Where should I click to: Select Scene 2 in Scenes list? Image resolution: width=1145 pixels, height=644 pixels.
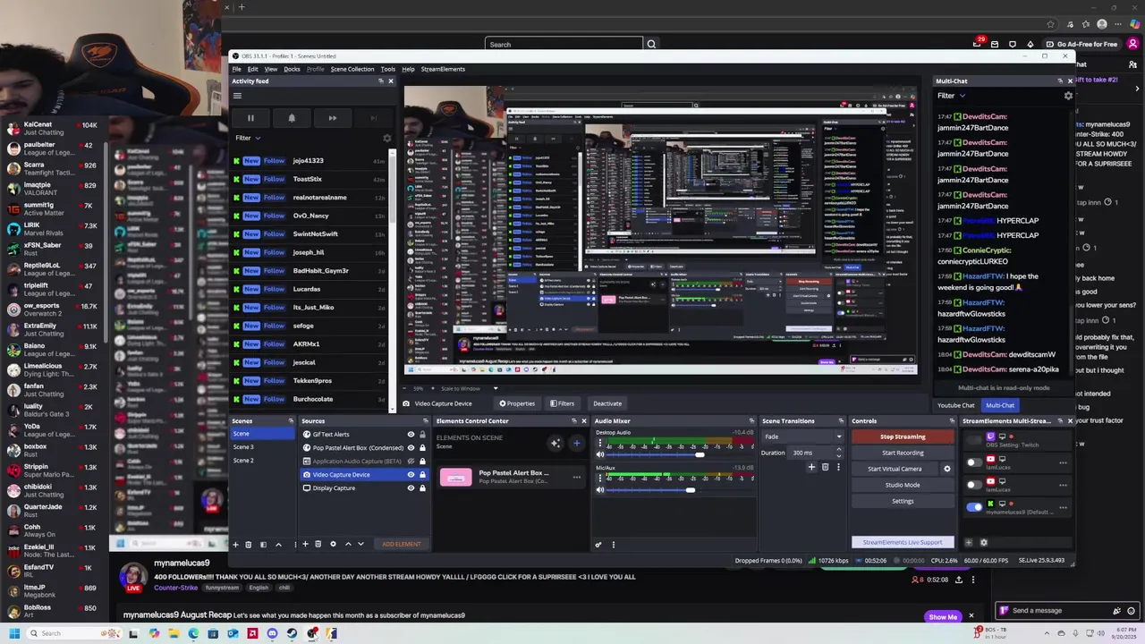click(263, 461)
